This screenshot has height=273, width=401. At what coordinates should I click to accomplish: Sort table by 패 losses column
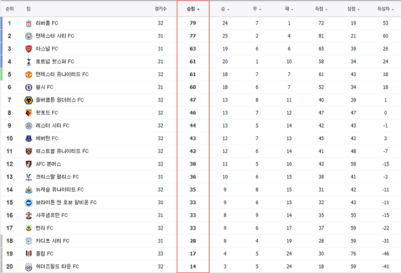click(289, 9)
